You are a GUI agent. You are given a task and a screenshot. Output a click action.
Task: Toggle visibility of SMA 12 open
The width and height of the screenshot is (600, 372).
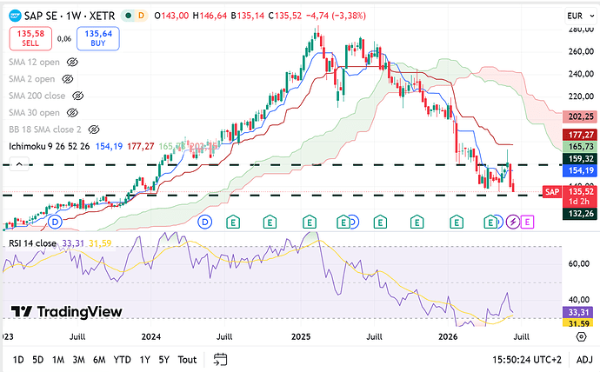pos(72,62)
